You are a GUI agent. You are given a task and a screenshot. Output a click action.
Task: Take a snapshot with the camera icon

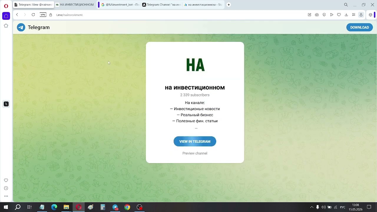pyautogui.click(x=317, y=15)
